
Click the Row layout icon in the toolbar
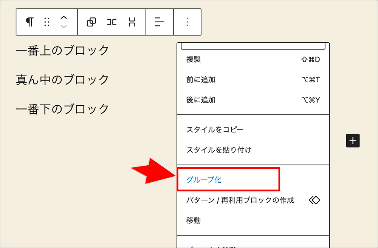pyautogui.click(x=112, y=22)
